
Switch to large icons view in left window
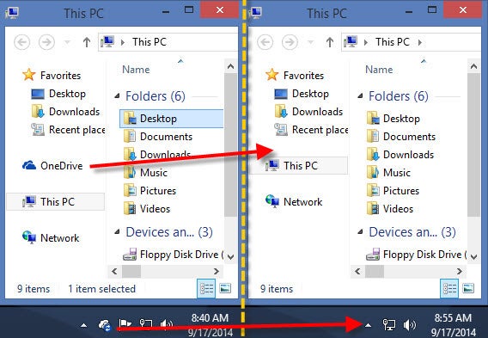tap(225, 288)
